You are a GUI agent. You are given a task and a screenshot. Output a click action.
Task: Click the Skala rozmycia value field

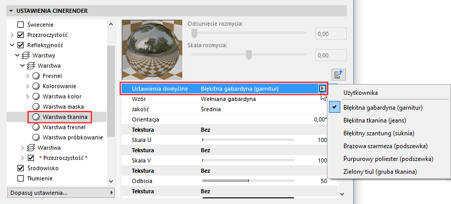click(x=331, y=55)
